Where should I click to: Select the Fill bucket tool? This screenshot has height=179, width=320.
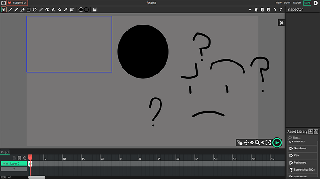59,10
